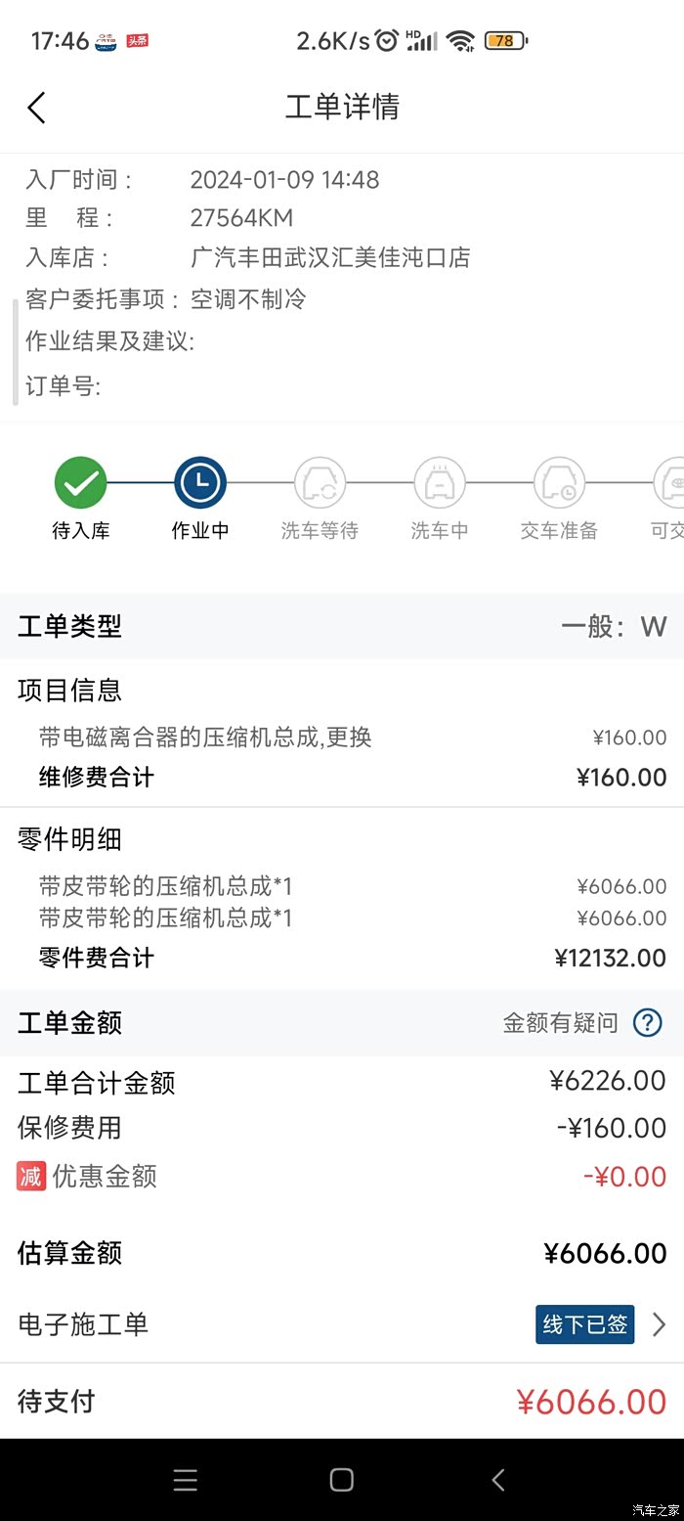The image size is (684, 1521).
Task: Tap the 估算金额 row
Action: coord(342,1253)
